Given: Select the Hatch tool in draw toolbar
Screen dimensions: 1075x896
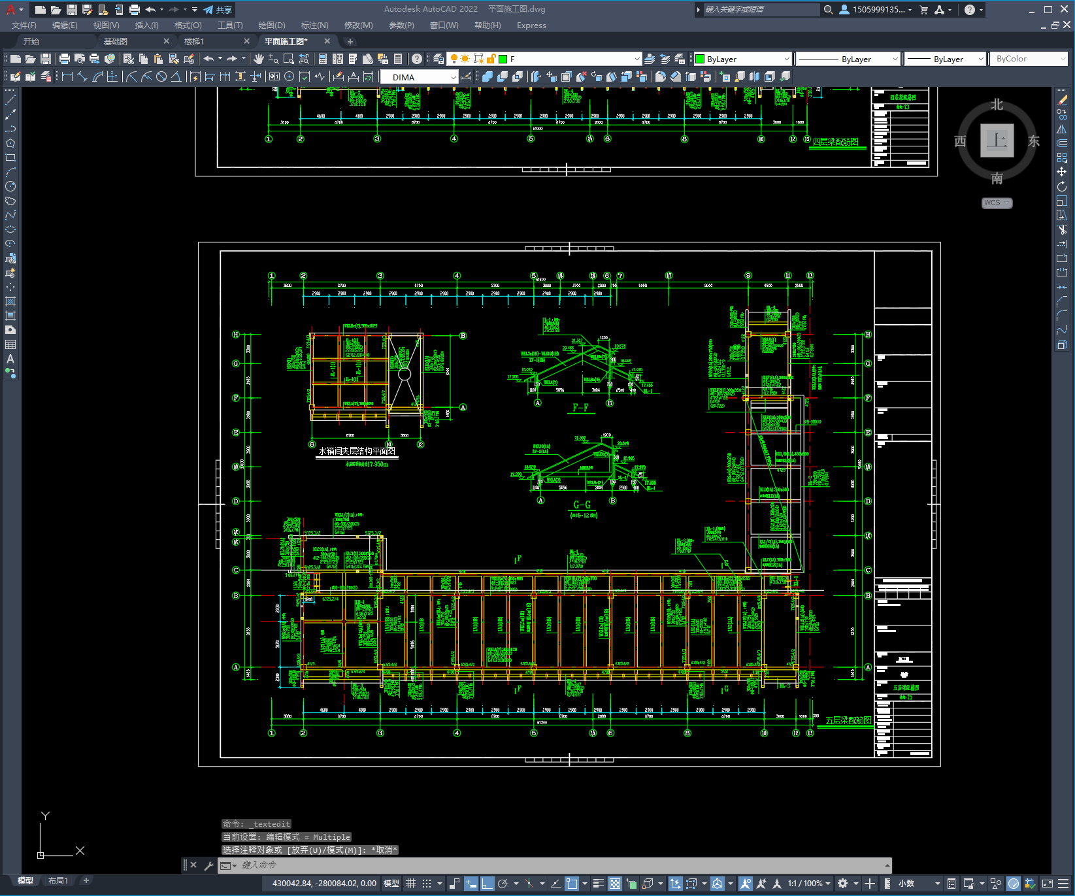Looking at the screenshot, I should pyautogui.click(x=10, y=301).
